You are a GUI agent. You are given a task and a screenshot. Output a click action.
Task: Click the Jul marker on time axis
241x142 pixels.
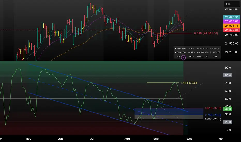click(92, 139)
